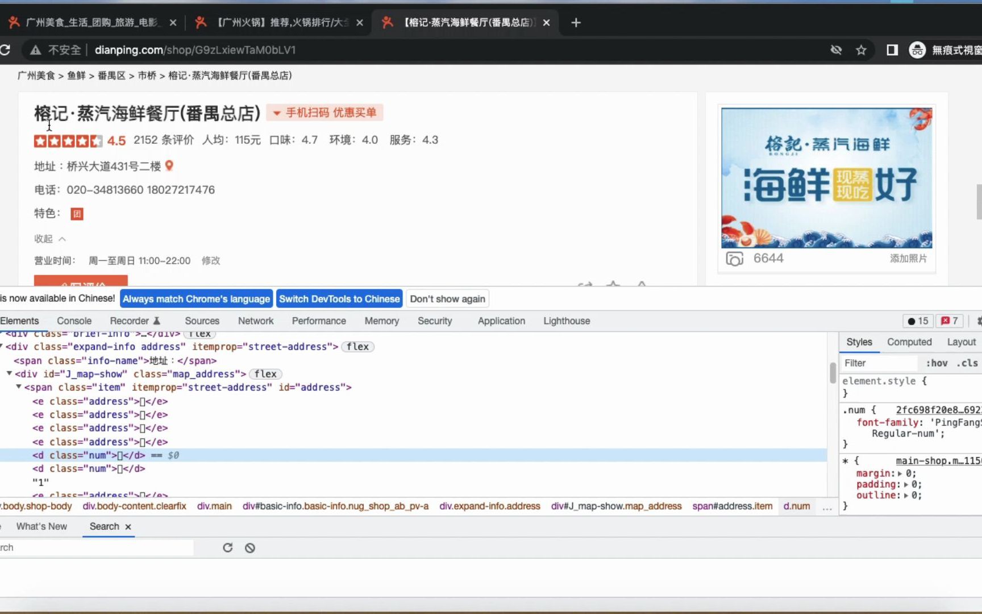Click 添加照片 link under the photo
The height and width of the screenshot is (614, 982).
[x=908, y=259]
